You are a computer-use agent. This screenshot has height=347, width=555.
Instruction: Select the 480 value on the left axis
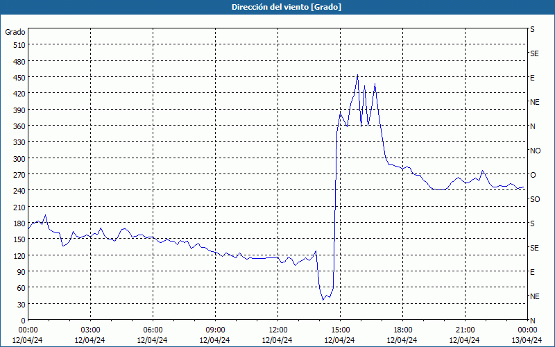(19, 62)
